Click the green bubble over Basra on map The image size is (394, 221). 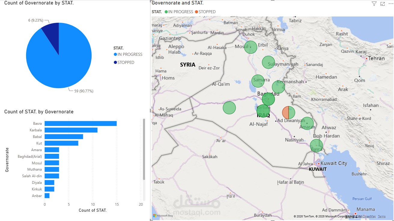pyautogui.click(x=316, y=146)
